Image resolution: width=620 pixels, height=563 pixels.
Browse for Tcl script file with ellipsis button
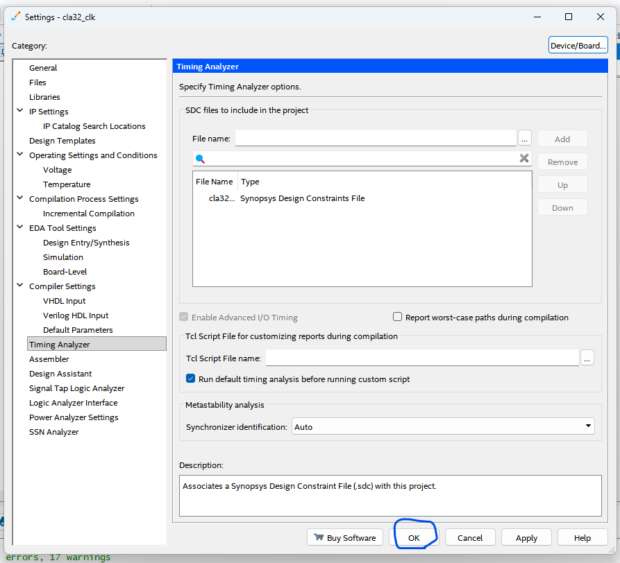click(x=587, y=358)
